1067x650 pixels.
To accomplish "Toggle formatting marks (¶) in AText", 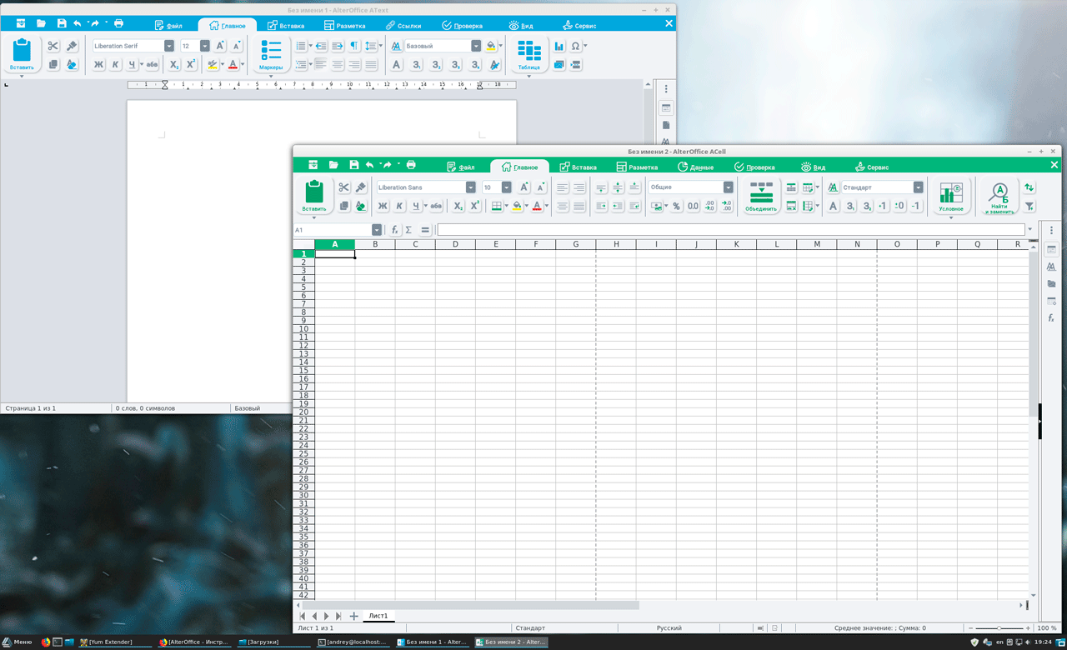I will tap(354, 46).
